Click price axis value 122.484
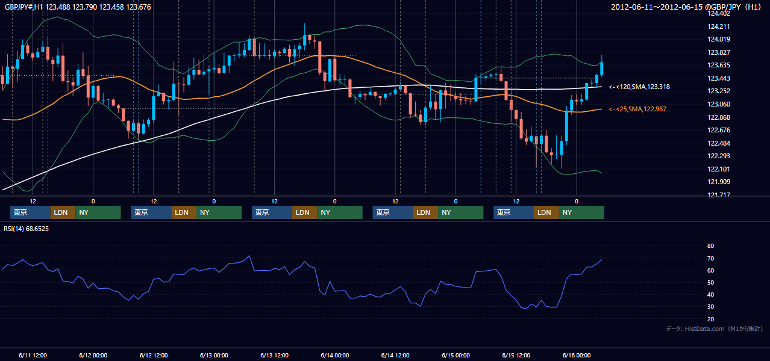This screenshot has width=770, height=361. click(x=718, y=143)
